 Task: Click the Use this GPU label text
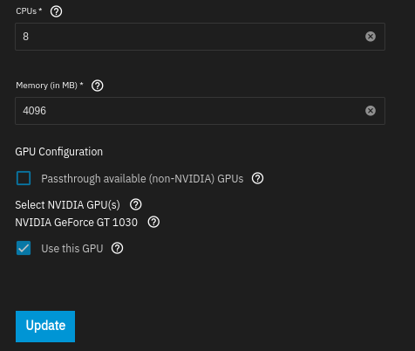click(x=72, y=249)
